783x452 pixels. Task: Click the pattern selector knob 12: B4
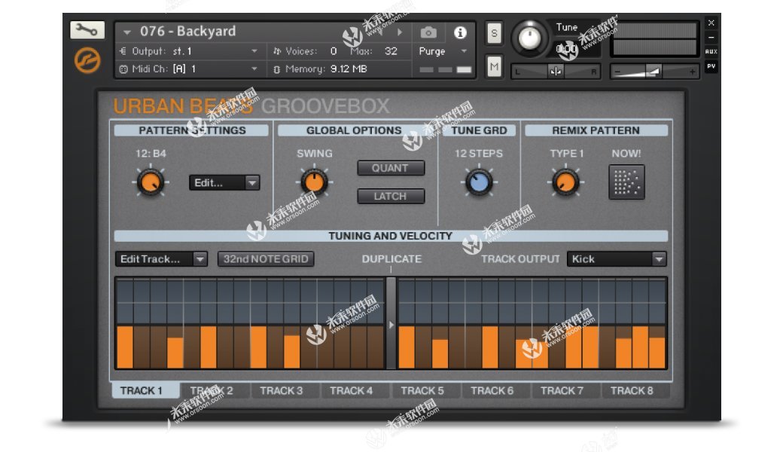[151, 182]
